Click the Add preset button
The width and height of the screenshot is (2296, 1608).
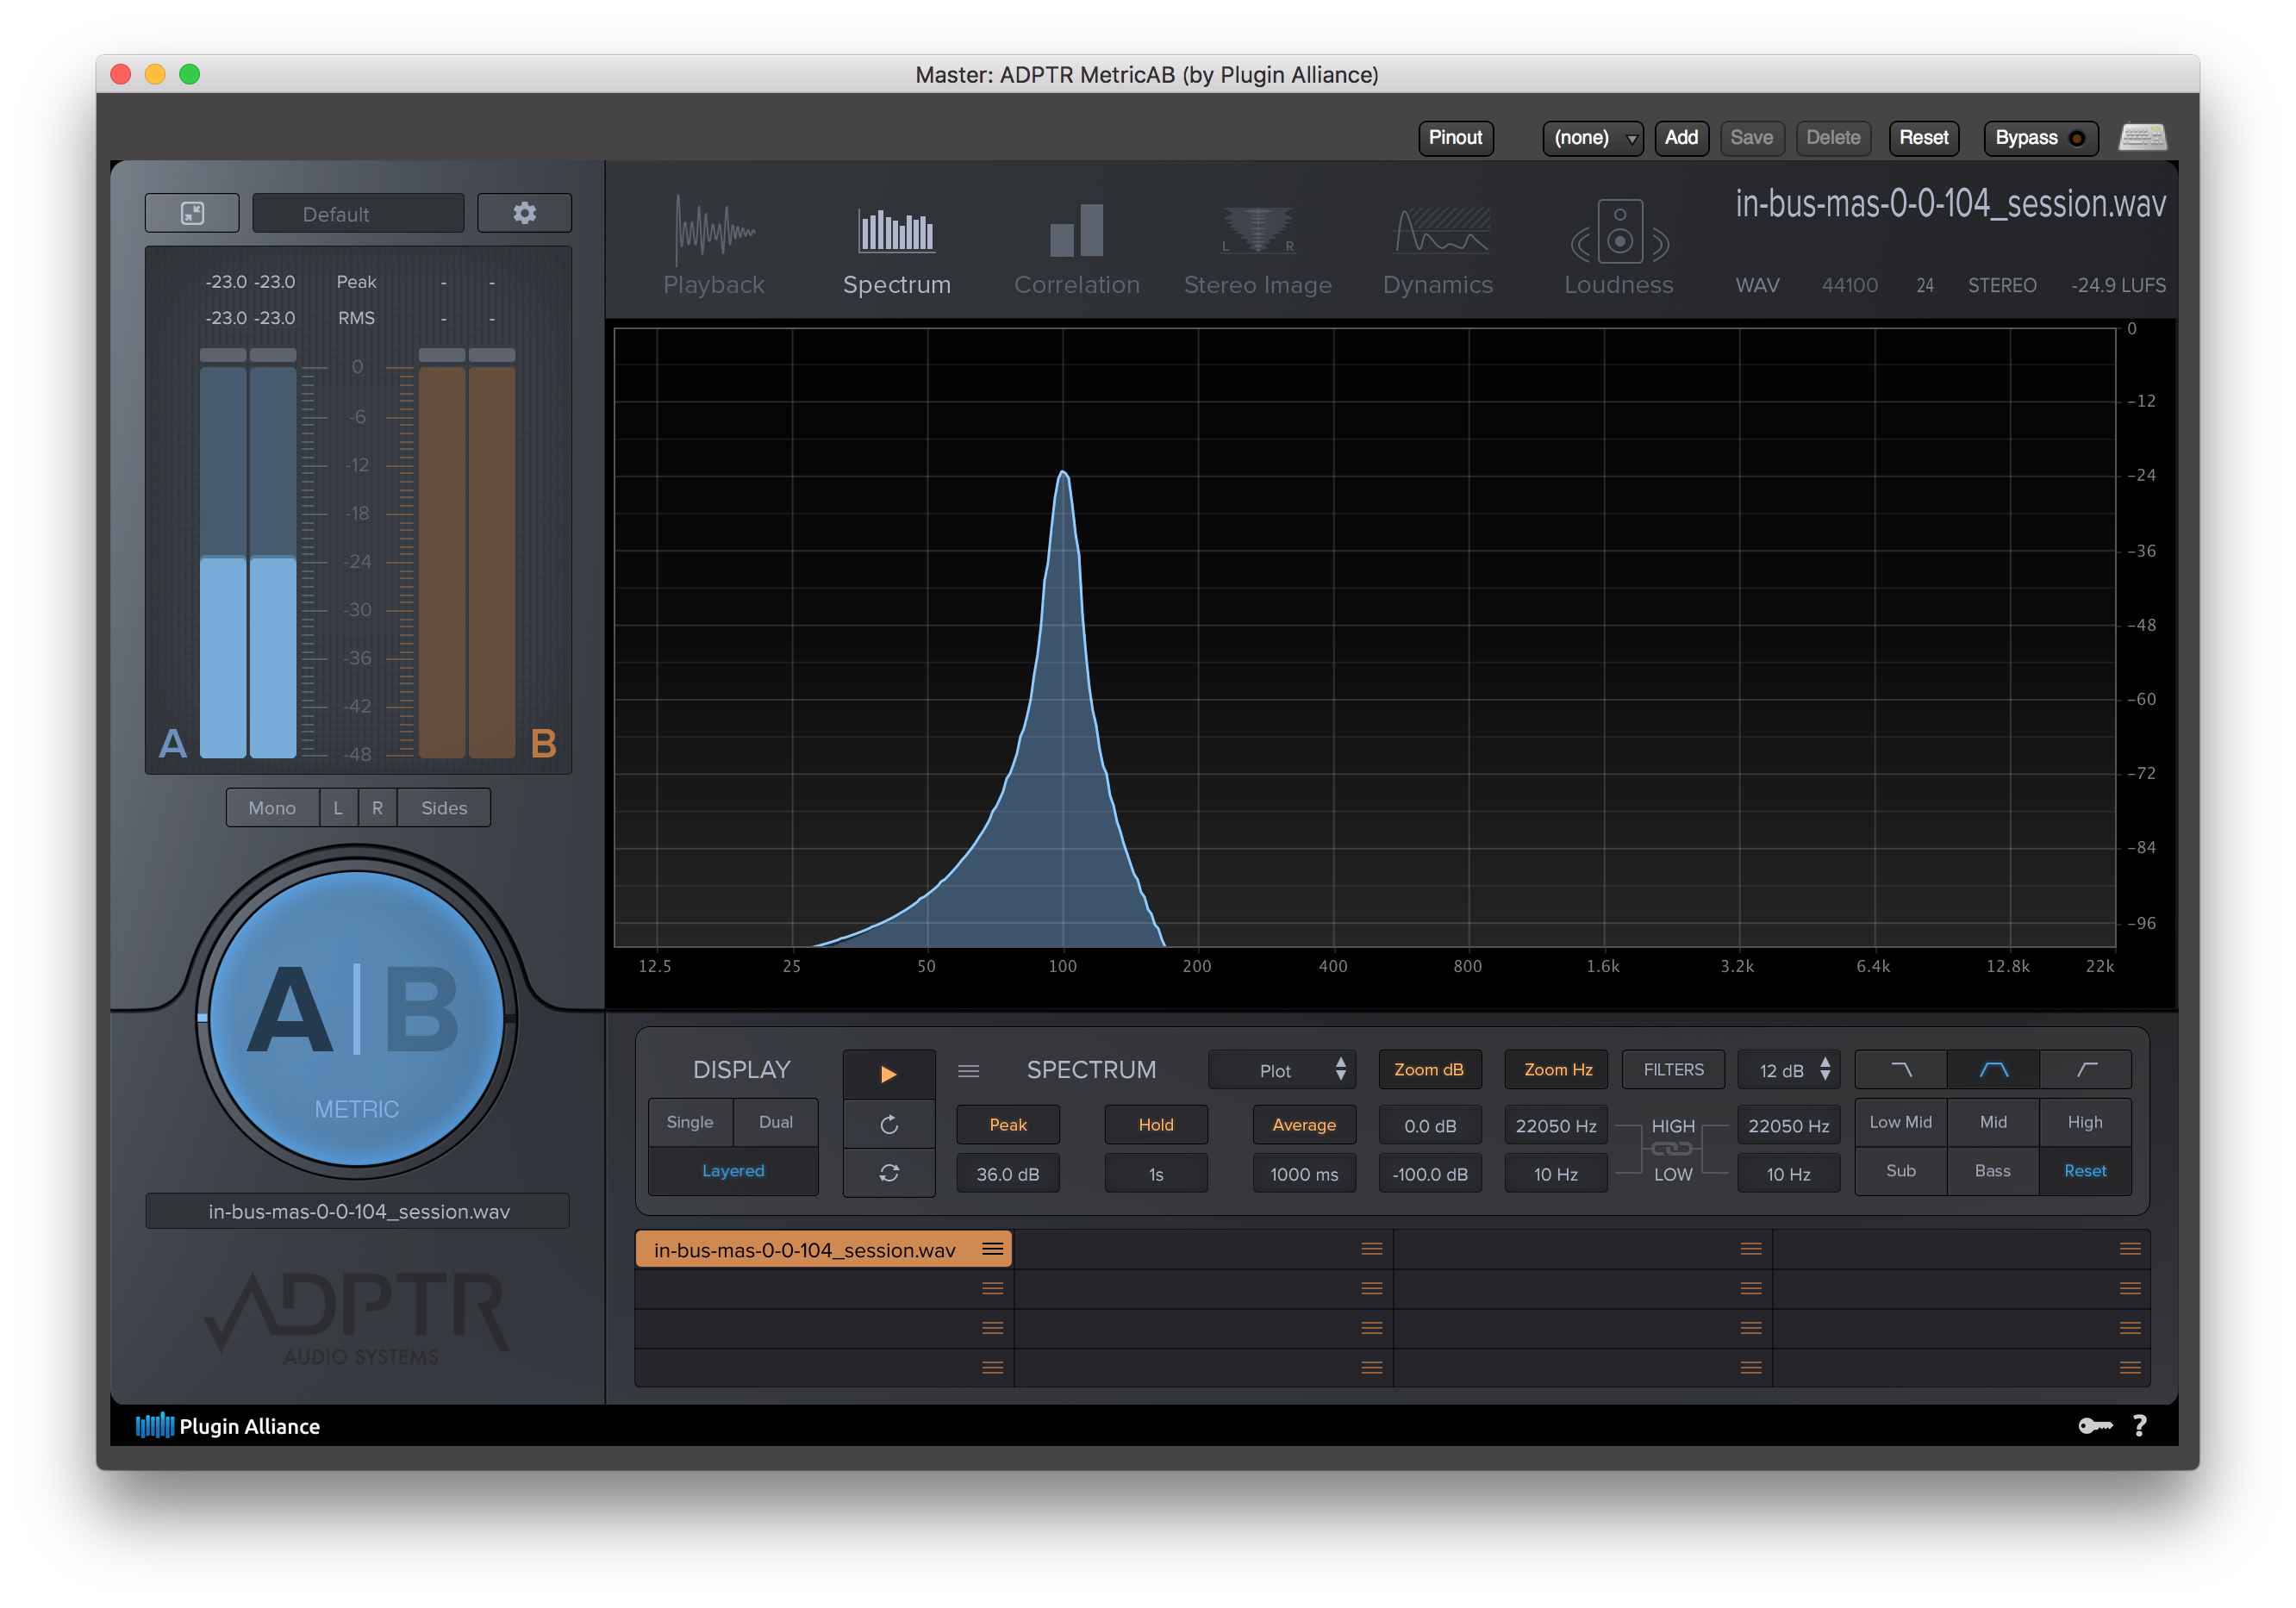coord(1681,138)
